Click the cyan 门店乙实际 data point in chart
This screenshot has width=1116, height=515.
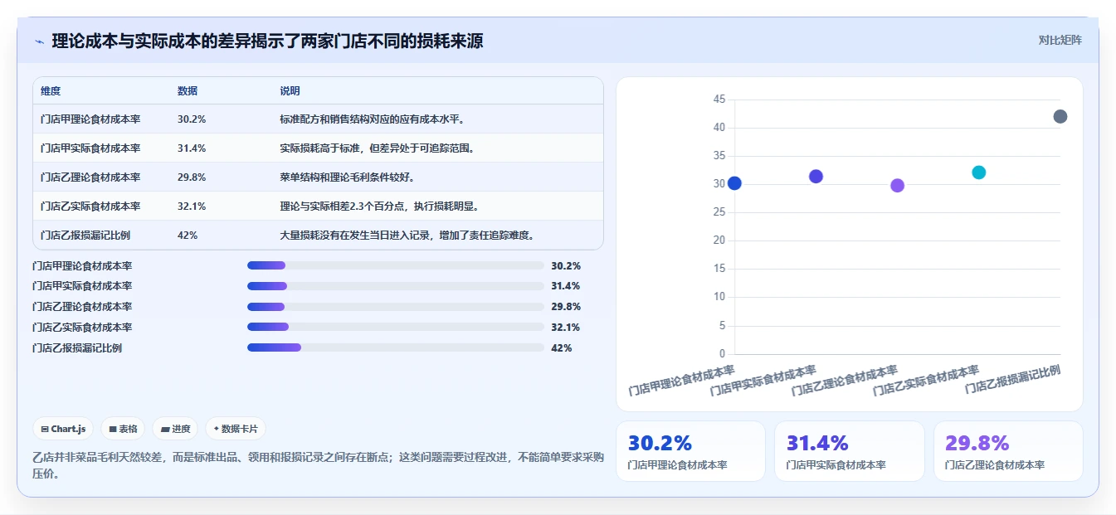click(978, 172)
